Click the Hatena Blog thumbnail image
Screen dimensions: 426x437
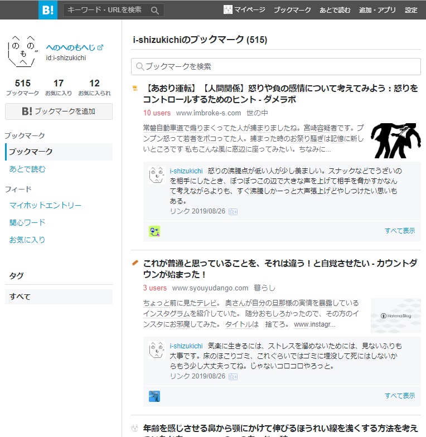coord(396,315)
